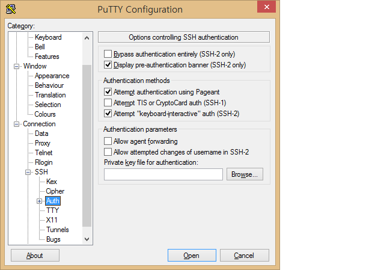Select Window category label

[x=35, y=66]
